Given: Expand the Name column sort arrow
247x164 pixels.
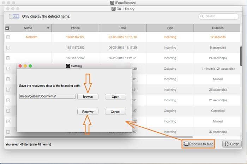Looking at the screenshot, I should tap(48, 28).
